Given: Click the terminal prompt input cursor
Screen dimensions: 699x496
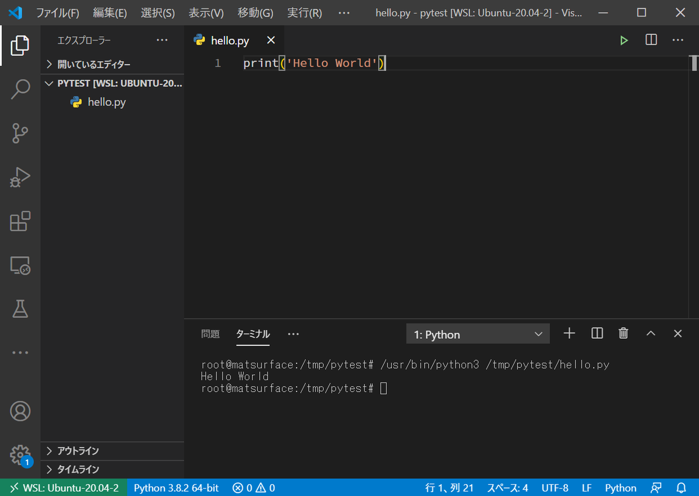Looking at the screenshot, I should (x=383, y=388).
